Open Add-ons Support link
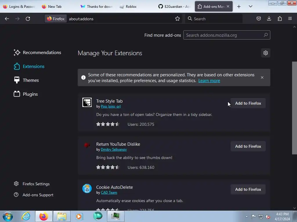The width and height of the screenshot is (297, 222). click(34, 195)
